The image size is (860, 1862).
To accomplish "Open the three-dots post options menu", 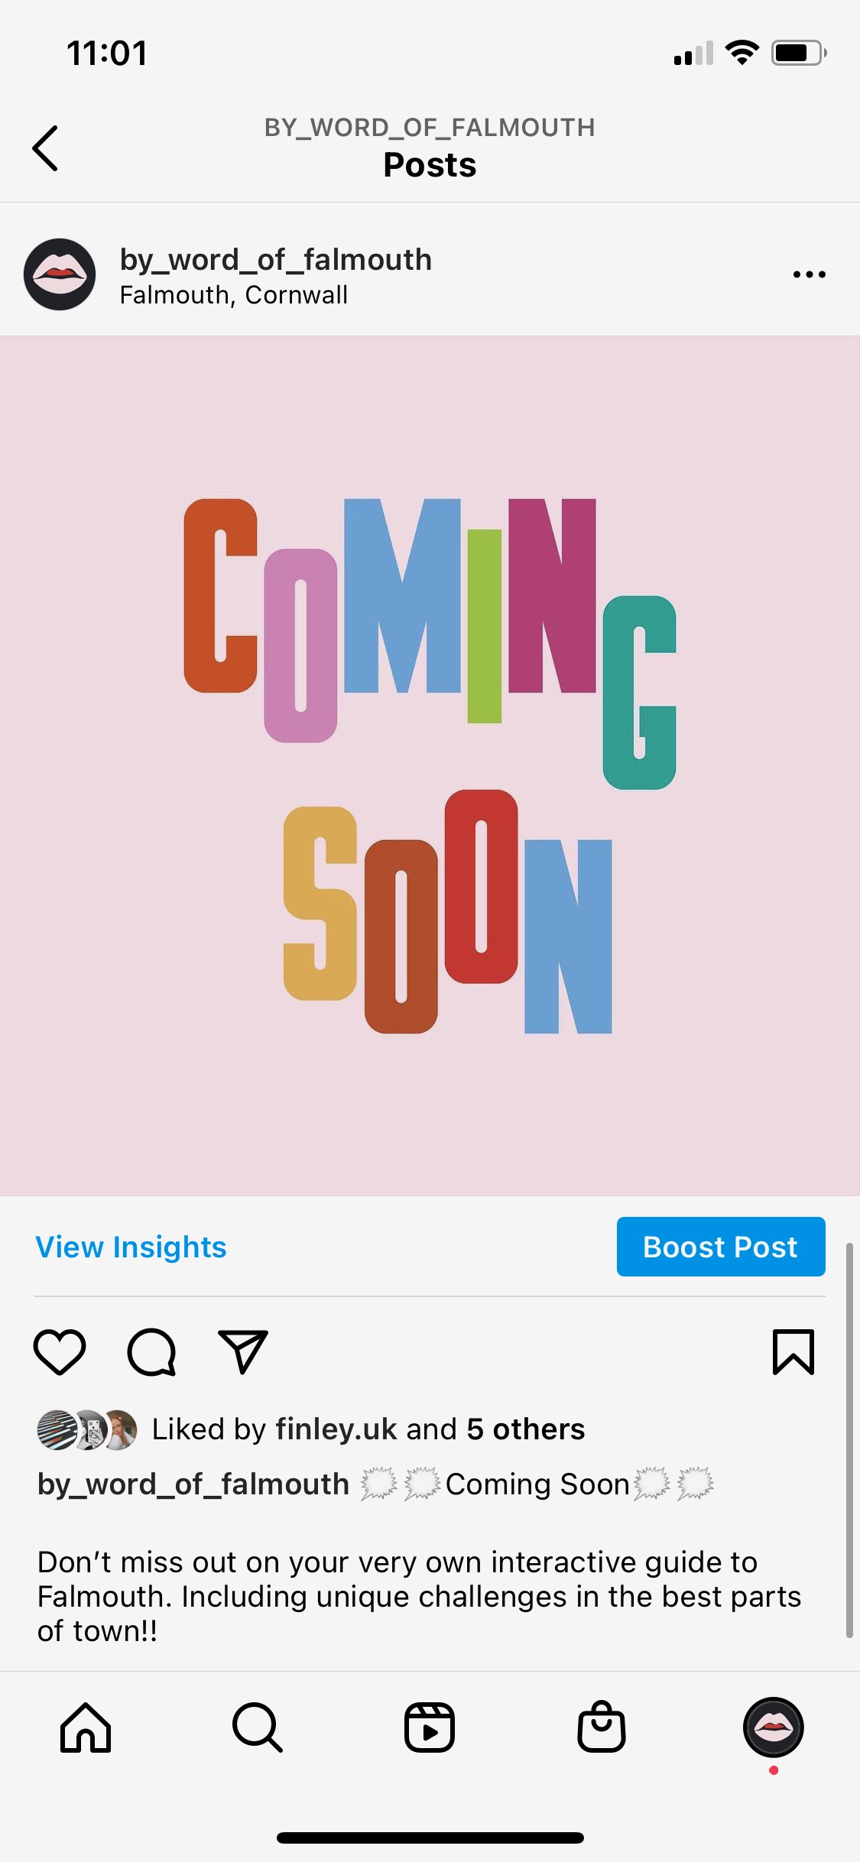I will coord(809,274).
